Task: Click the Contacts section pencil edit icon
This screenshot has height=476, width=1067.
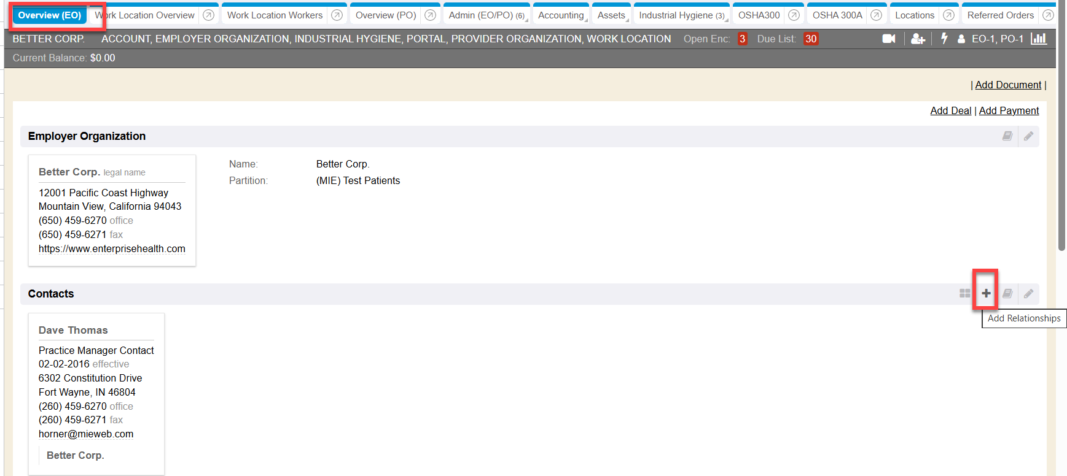Action: pyautogui.click(x=1028, y=294)
